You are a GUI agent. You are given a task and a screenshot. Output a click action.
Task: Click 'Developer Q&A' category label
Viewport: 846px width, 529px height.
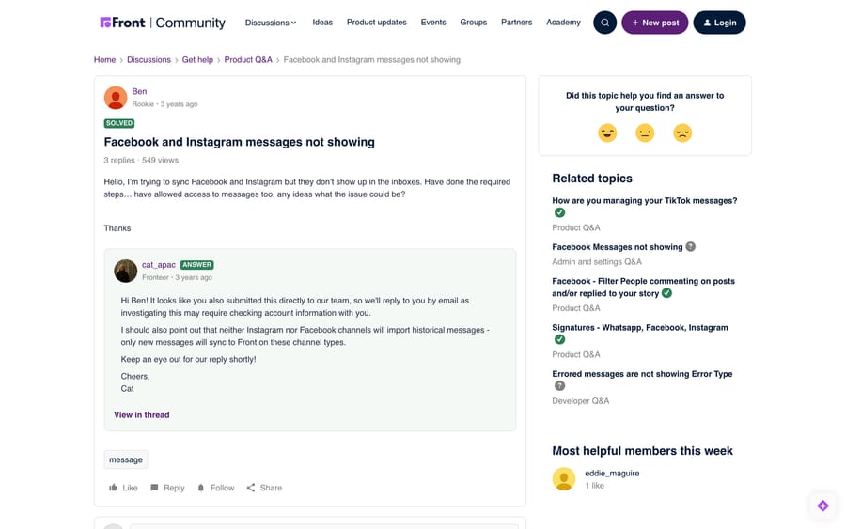click(581, 400)
